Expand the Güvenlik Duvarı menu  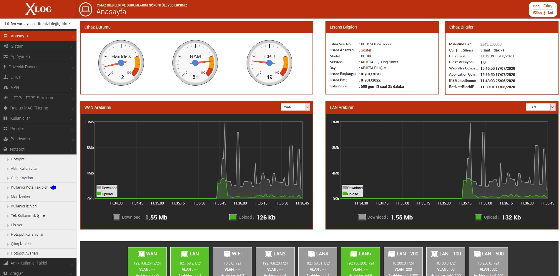click(38, 67)
